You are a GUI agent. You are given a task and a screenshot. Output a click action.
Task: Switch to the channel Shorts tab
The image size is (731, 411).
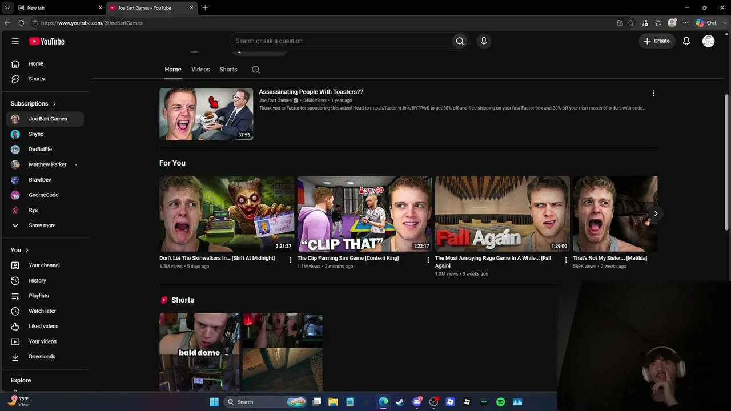click(228, 70)
